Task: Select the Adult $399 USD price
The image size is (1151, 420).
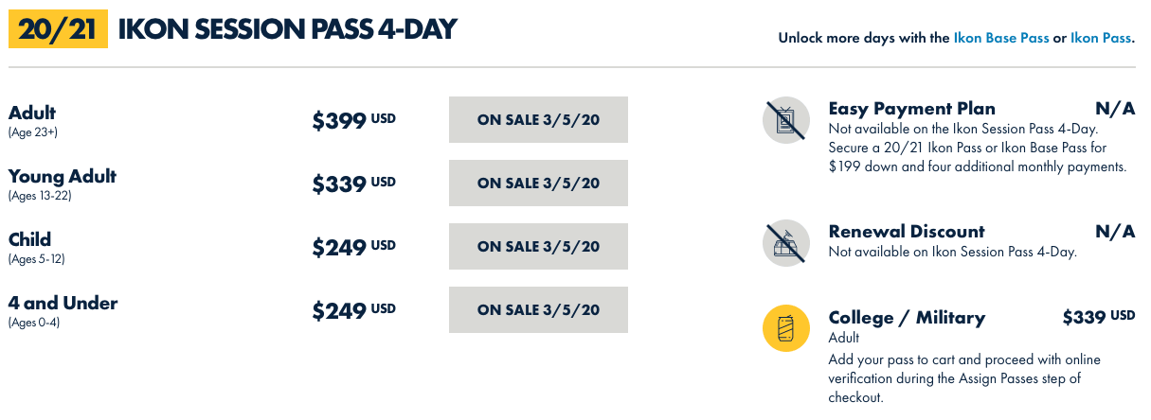Action: [x=353, y=120]
